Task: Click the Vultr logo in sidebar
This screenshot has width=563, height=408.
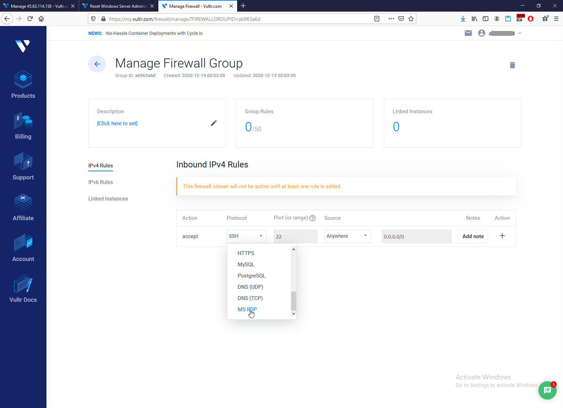Action: (23, 46)
